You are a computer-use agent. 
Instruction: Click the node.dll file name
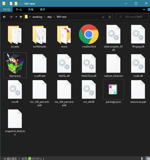click(138, 76)
